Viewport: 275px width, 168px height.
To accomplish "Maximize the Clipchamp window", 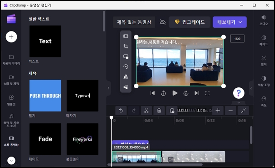I will click(x=255, y=5).
